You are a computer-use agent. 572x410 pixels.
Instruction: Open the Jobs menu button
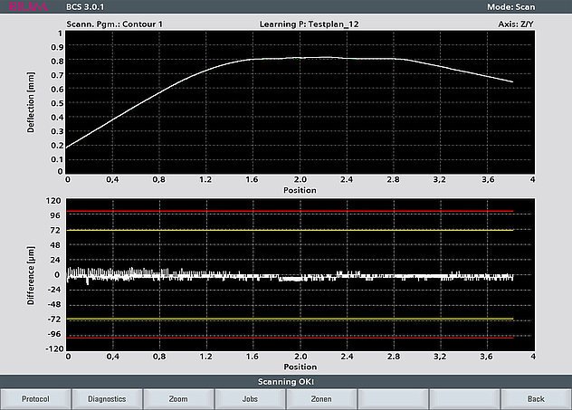coord(250,398)
